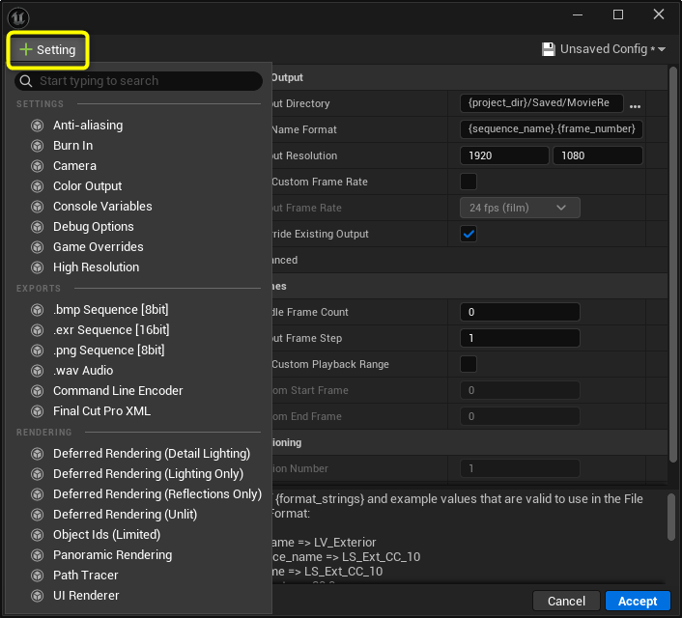Click the icon next to High Resolution

(x=38, y=267)
